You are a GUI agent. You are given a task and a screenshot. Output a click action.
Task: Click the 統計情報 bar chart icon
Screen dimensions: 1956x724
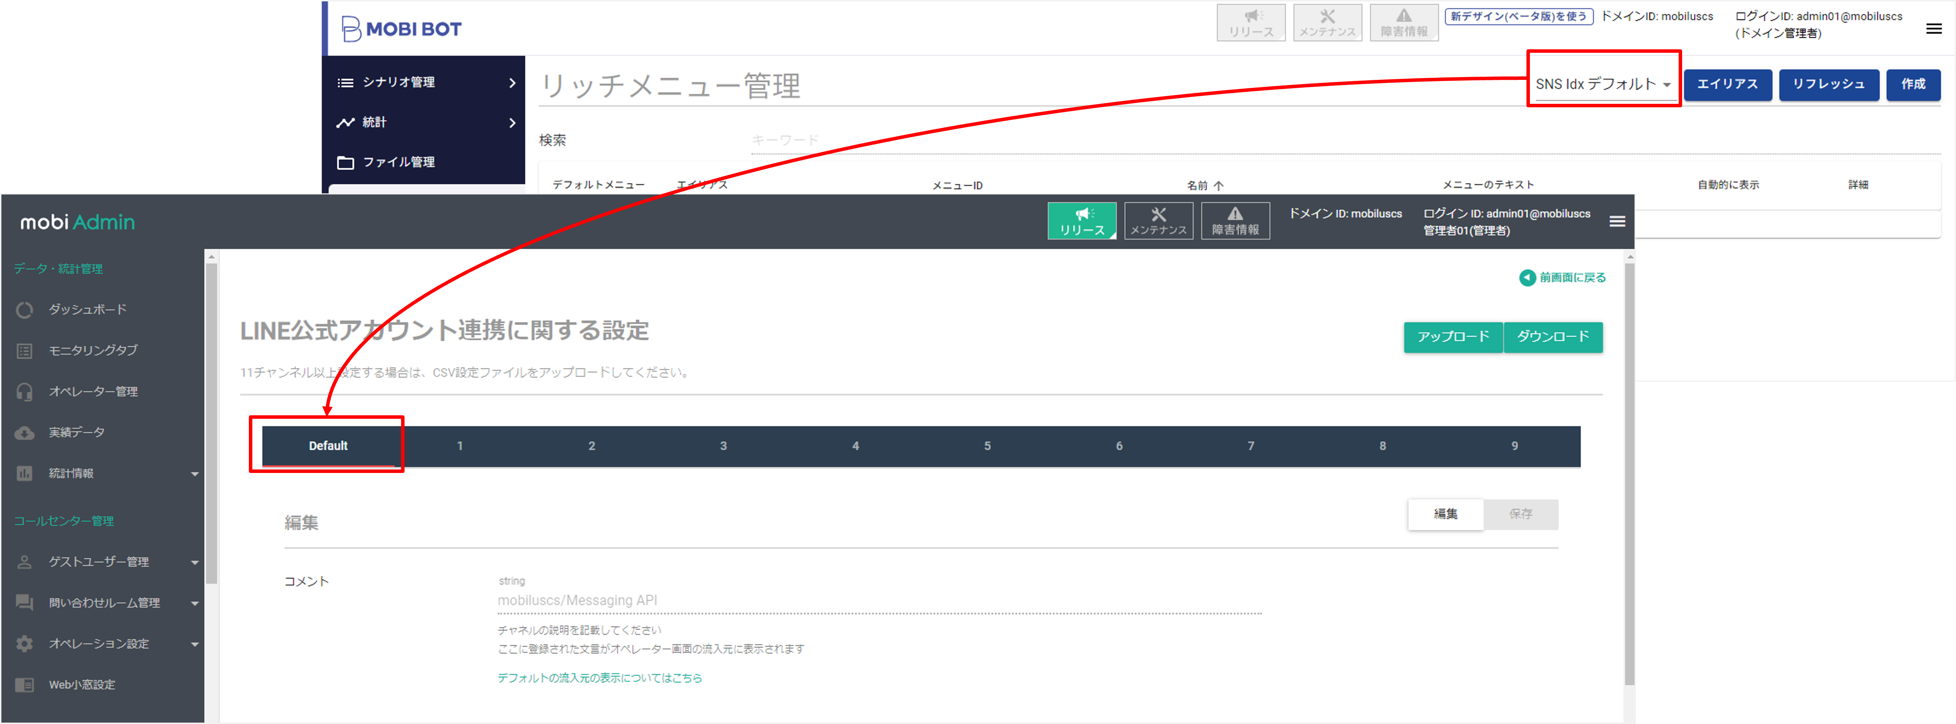pyautogui.click(x=24, y=474)
